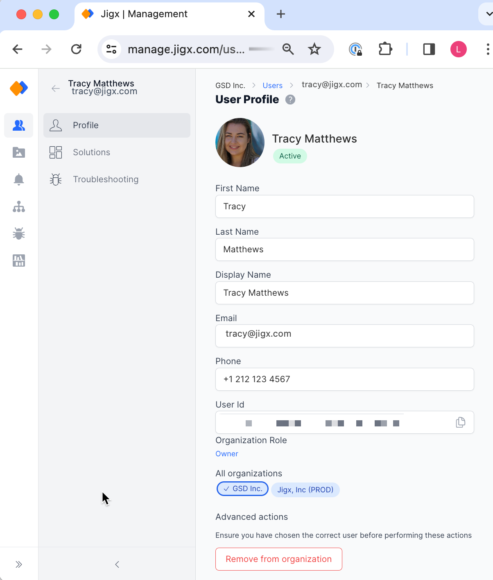Select the Profile menu item
This screenshot has height=580, width=493.
(x=117, y=125)
